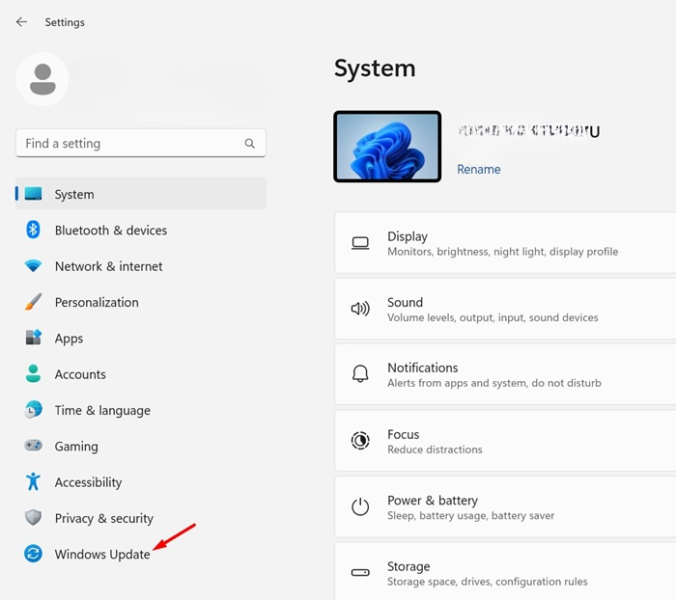Open Windows Update label
Image resolution: width=676 pixels, height=600 pixels.
pos(102,555)
